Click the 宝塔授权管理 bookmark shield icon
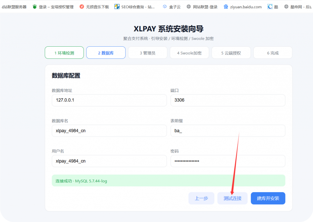Viewport: 313px width, 222px height. tap(35, 7)
